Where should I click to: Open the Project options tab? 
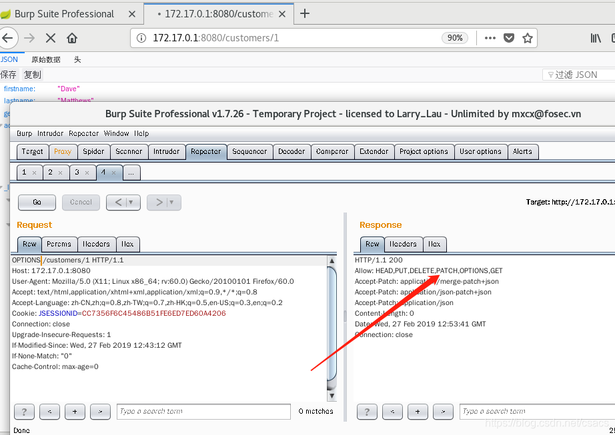point(424,151)
